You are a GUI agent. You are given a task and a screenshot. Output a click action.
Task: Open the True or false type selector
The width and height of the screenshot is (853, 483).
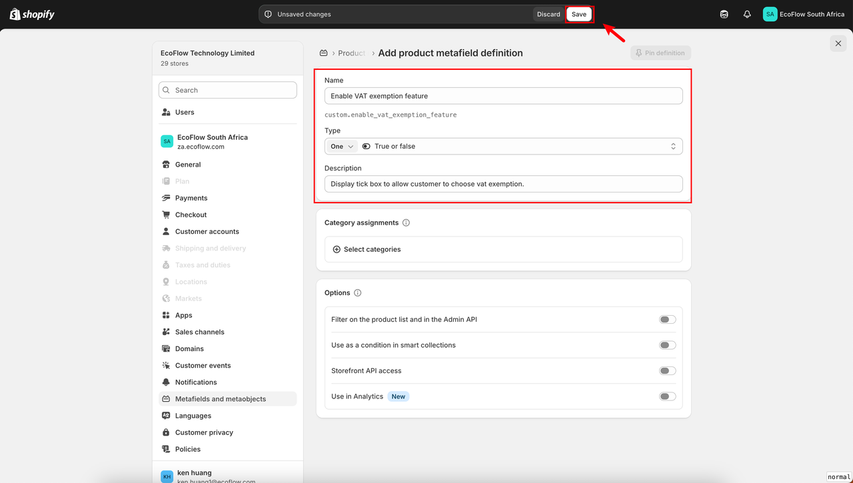(520, 147)
